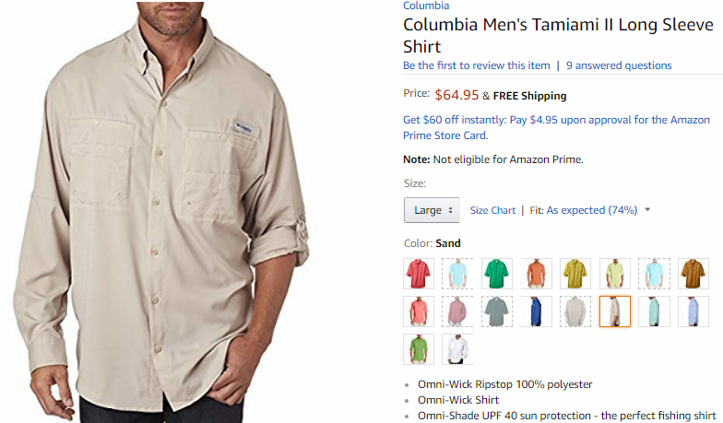Select the currently highlighted Sand swatch
Image resolution: width=723 pixels, height=423 pixels.
click(x=614, y=311)
